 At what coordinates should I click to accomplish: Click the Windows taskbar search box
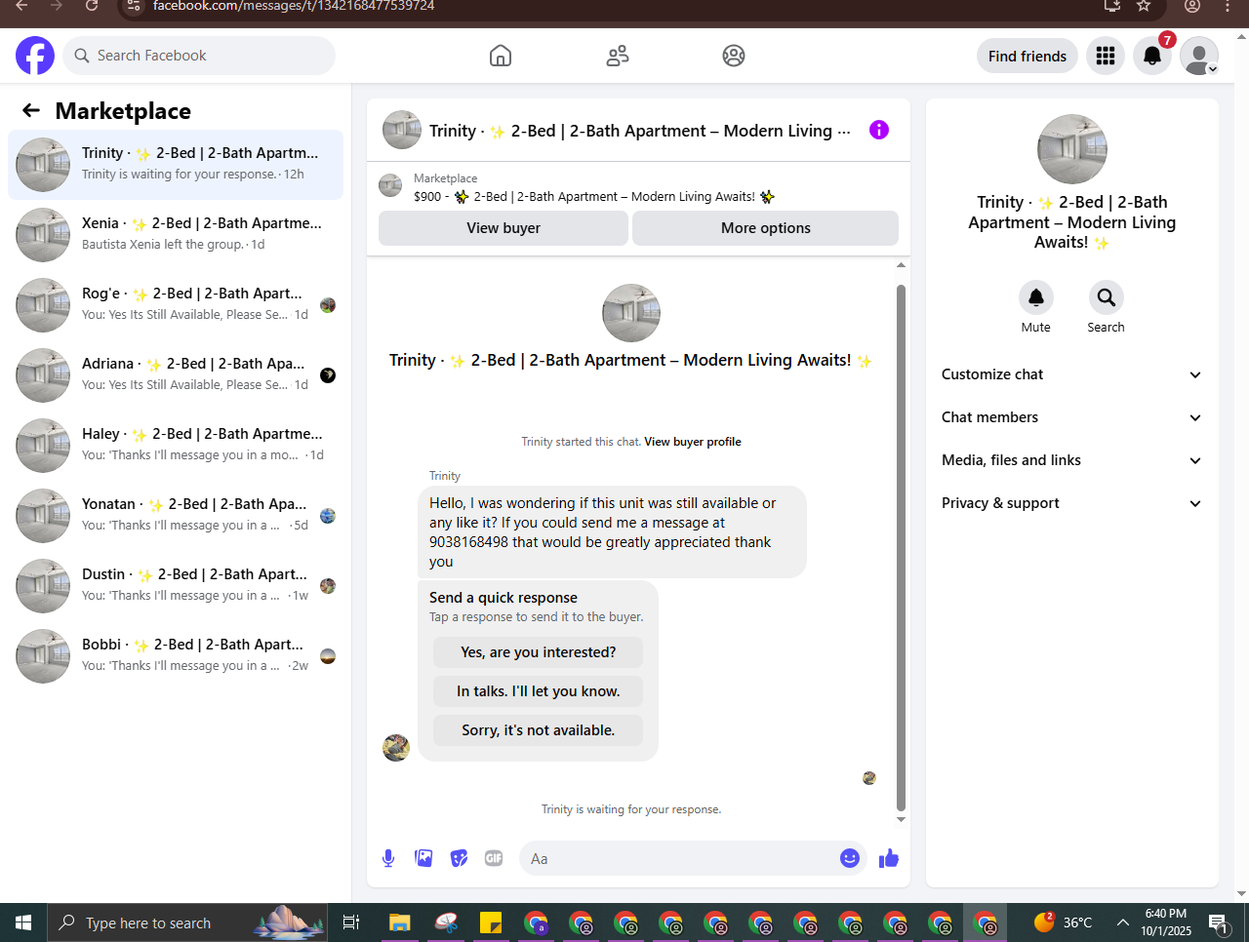click(186, 922)
